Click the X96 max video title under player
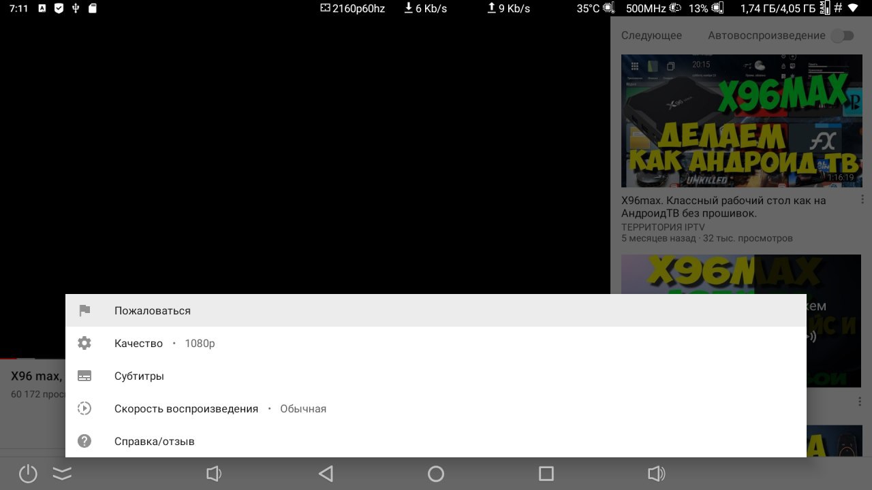This screenshot has width=872, height=490. [37, 376]
